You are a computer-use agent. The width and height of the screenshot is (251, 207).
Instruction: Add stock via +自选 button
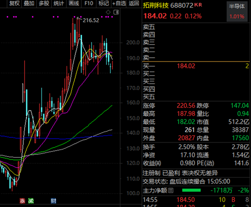pyautogui.click(x=119, y=3)
